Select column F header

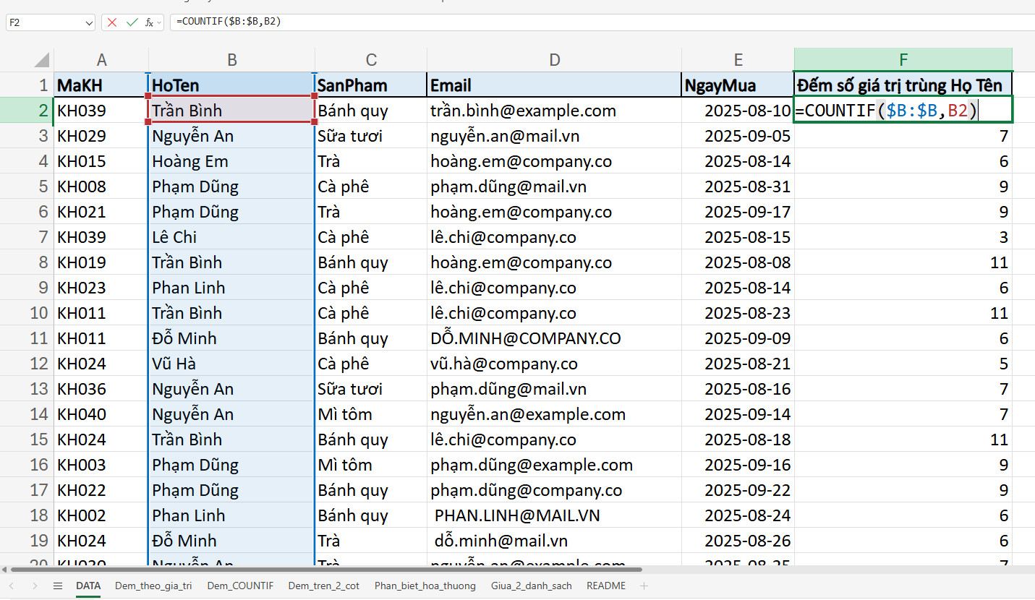903,60
